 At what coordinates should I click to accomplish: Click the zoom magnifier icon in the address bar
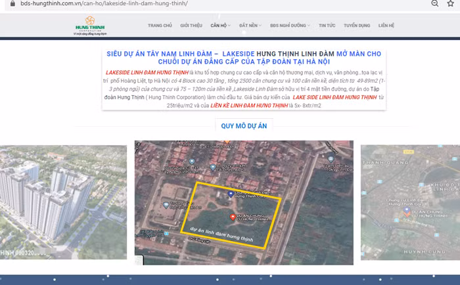click(x=435, y=3)
